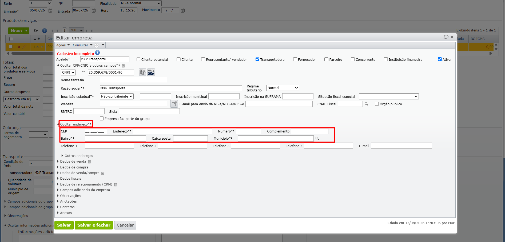Check Empresa faz parte do grupo
Image resolution: width=505 pixels, height=242 pixels.
pos(102,119)
